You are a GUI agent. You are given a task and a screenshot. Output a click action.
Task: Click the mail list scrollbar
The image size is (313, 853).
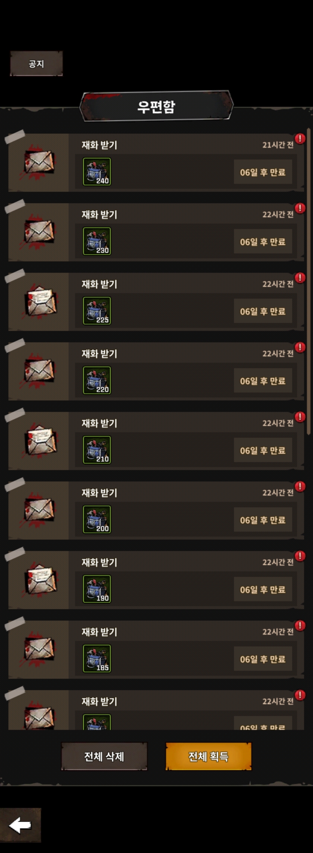point(309,282)
